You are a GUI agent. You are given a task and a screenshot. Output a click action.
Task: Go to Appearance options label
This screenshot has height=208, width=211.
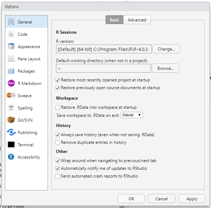29,47
